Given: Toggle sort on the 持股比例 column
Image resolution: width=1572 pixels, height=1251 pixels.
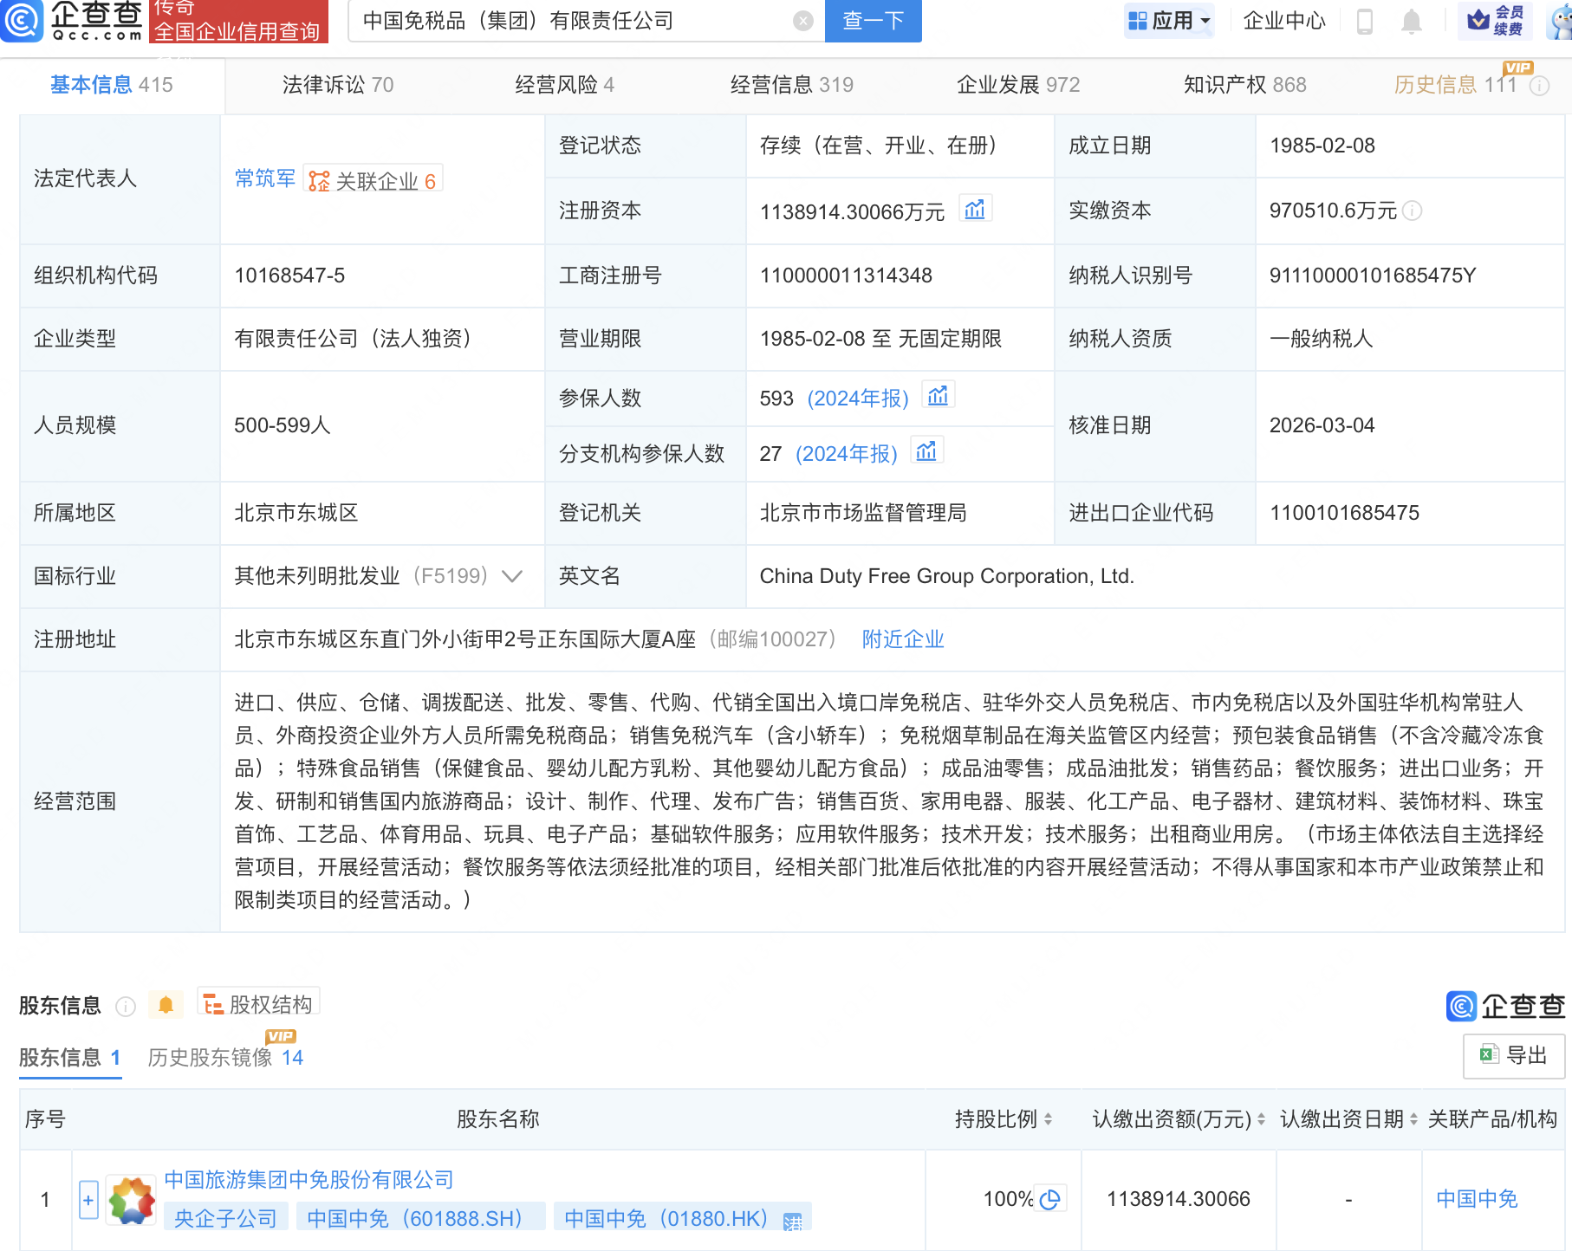Looking at the screenshot, I should (1051, 1118).
